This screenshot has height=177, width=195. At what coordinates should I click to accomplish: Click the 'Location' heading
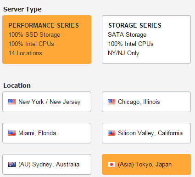pos(17,86)
